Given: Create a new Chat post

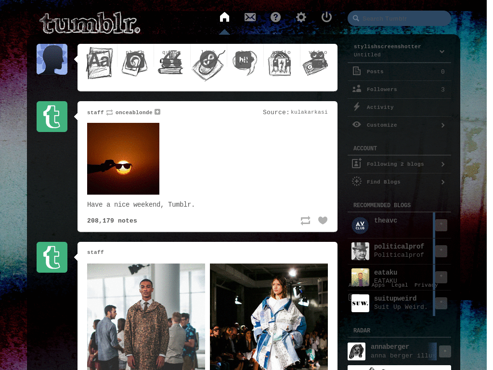Looking at the screenshot, I should [x=245, y=63].
